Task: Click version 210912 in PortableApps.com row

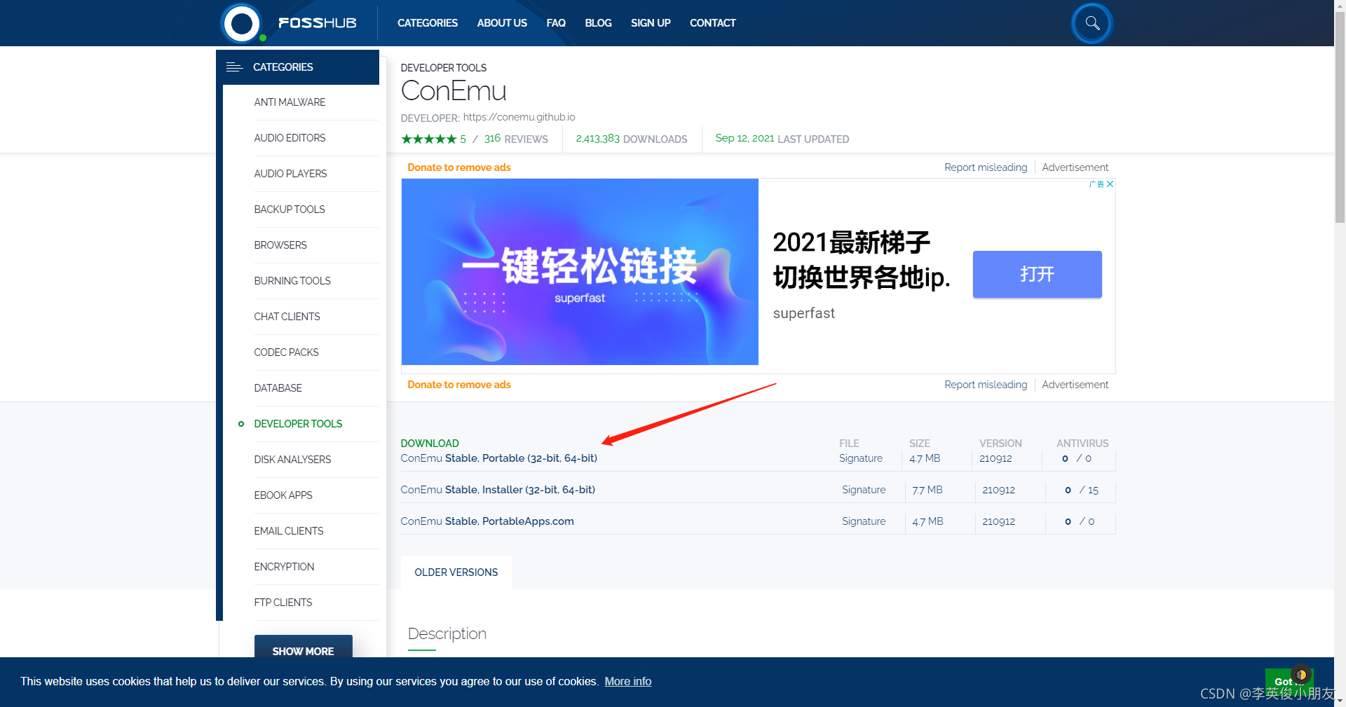Action: coord(998,521)
